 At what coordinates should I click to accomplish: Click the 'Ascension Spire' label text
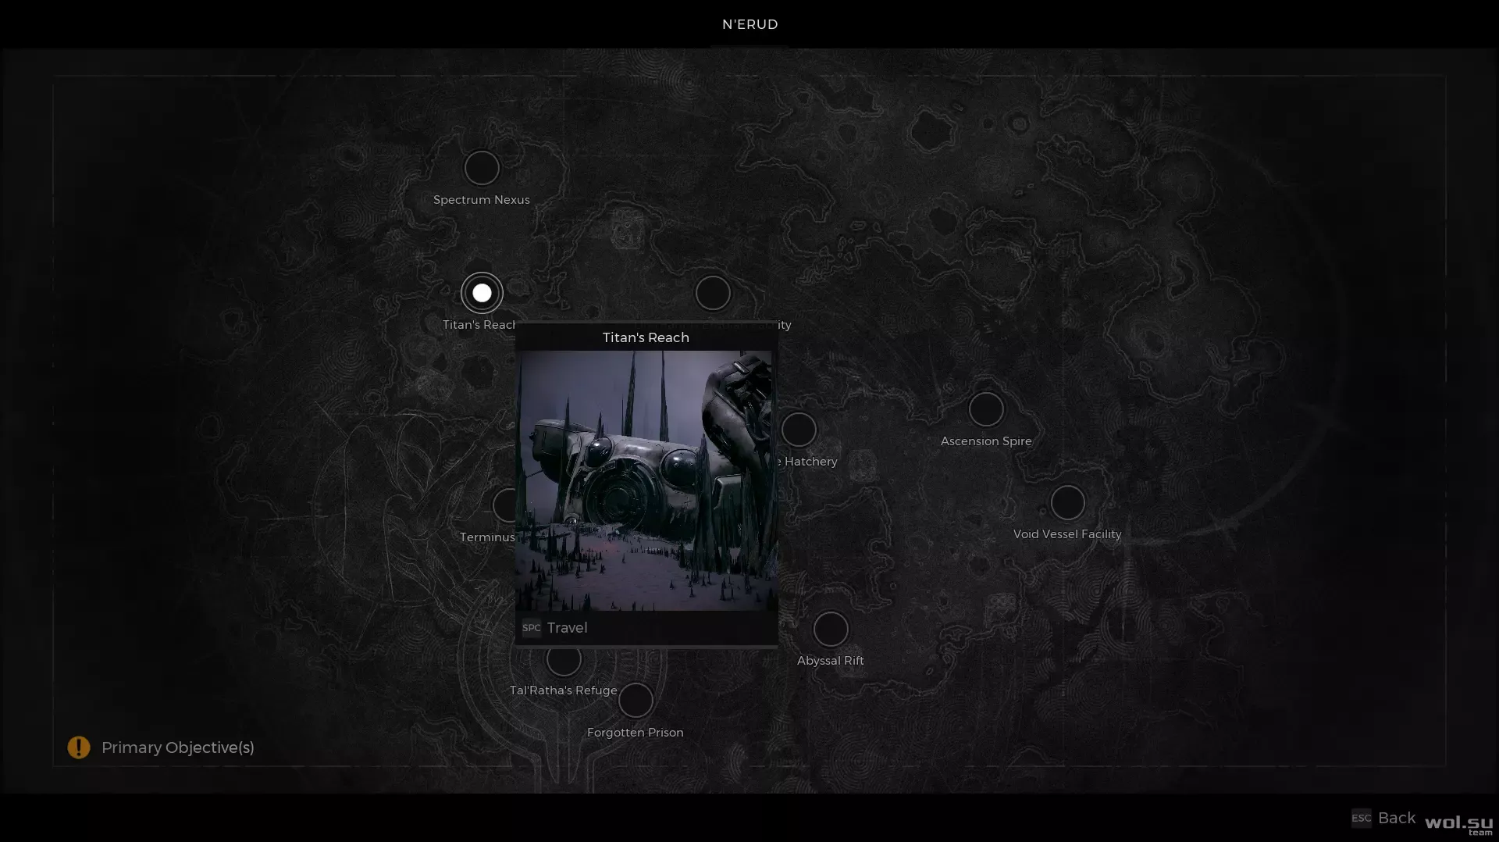tap(986, 441)
